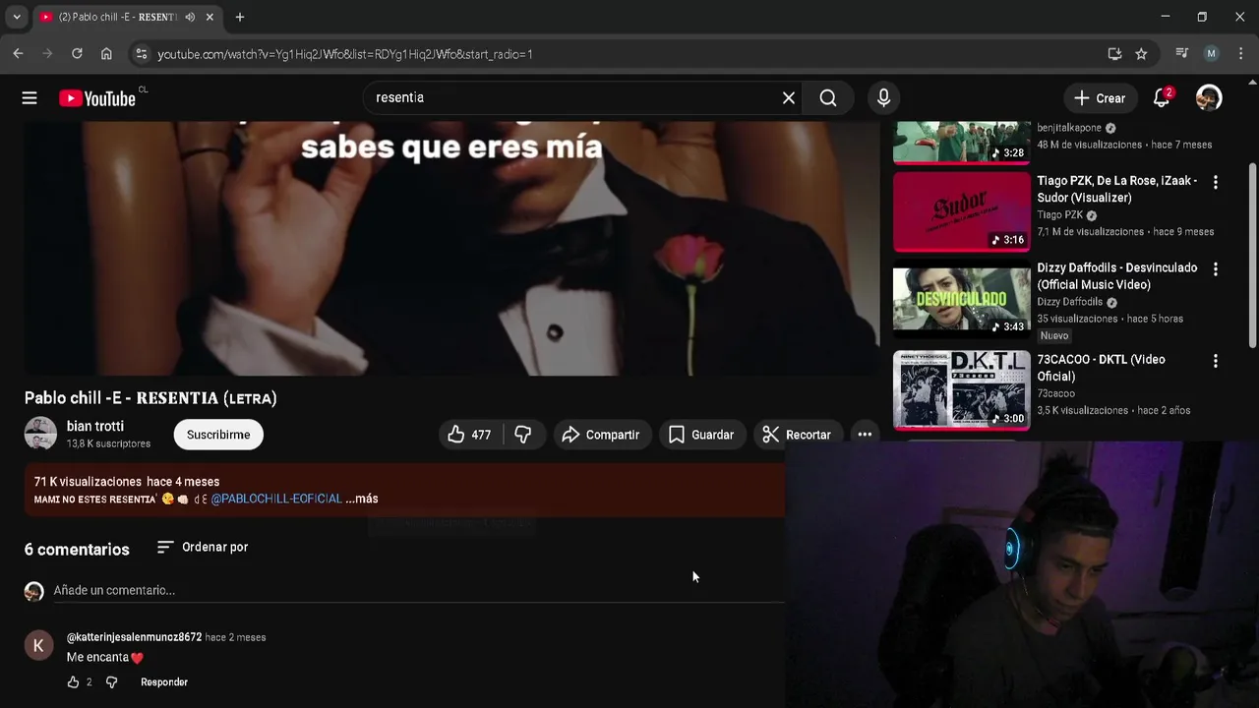The image size is (1259, 708).
Task: Click the '6 comentarios' heading
Action: 77,549
